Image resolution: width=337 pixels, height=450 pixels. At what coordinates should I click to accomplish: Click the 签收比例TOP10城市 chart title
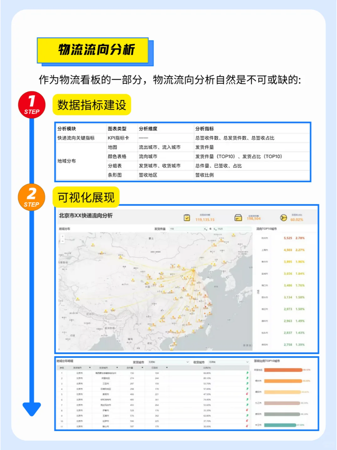(x=267, y=361)
